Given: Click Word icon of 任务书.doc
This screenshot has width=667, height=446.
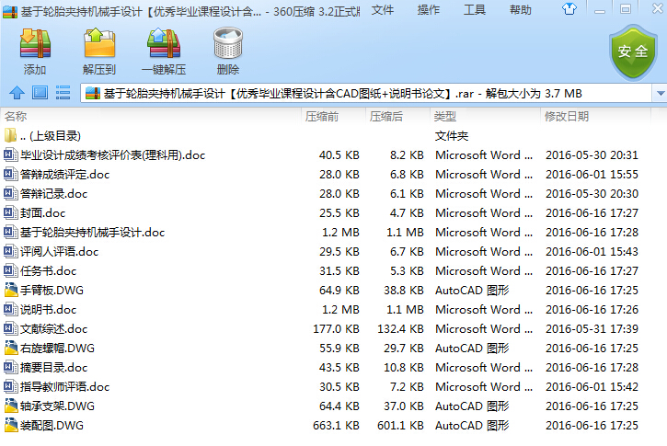Looking at the screenshot, I should coord(10,270).
